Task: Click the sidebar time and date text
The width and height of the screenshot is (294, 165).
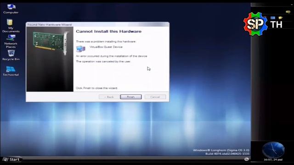Action: coord(273,160)
